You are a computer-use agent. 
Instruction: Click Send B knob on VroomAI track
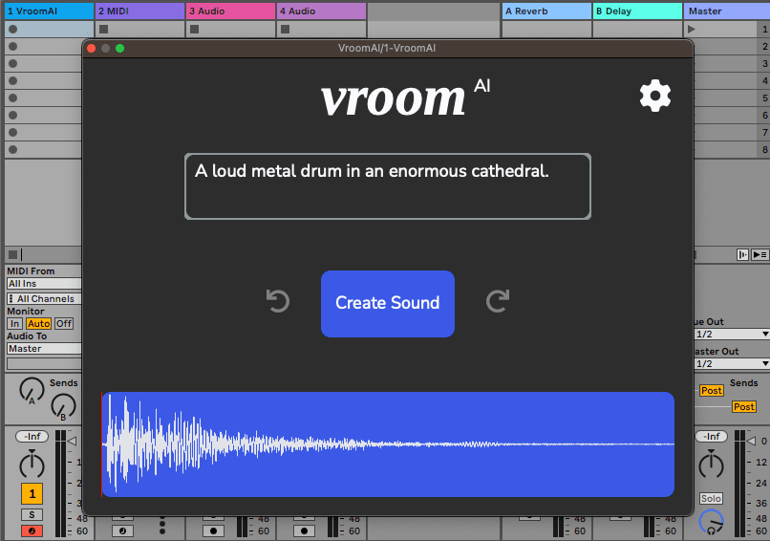(63, 406)
